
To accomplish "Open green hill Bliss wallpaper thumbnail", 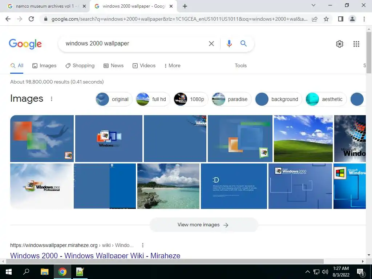I will click(x=303, y=138).
